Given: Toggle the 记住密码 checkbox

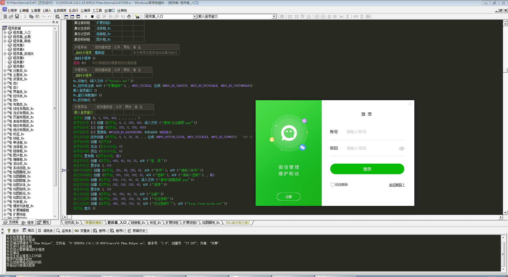Looking at the screenshot, I should [x=332, y=185].
